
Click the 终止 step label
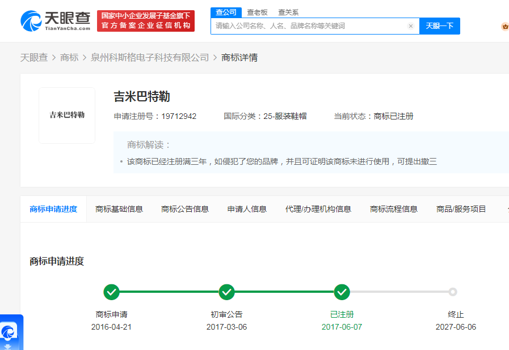point(456,314)
